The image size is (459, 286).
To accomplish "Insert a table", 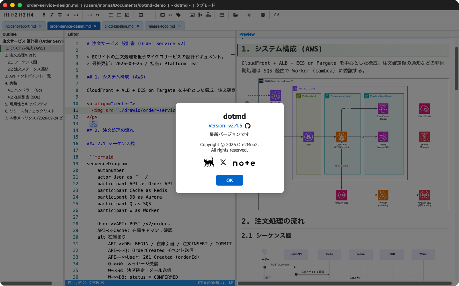I will pyautogui.click(x=141, y=15).
